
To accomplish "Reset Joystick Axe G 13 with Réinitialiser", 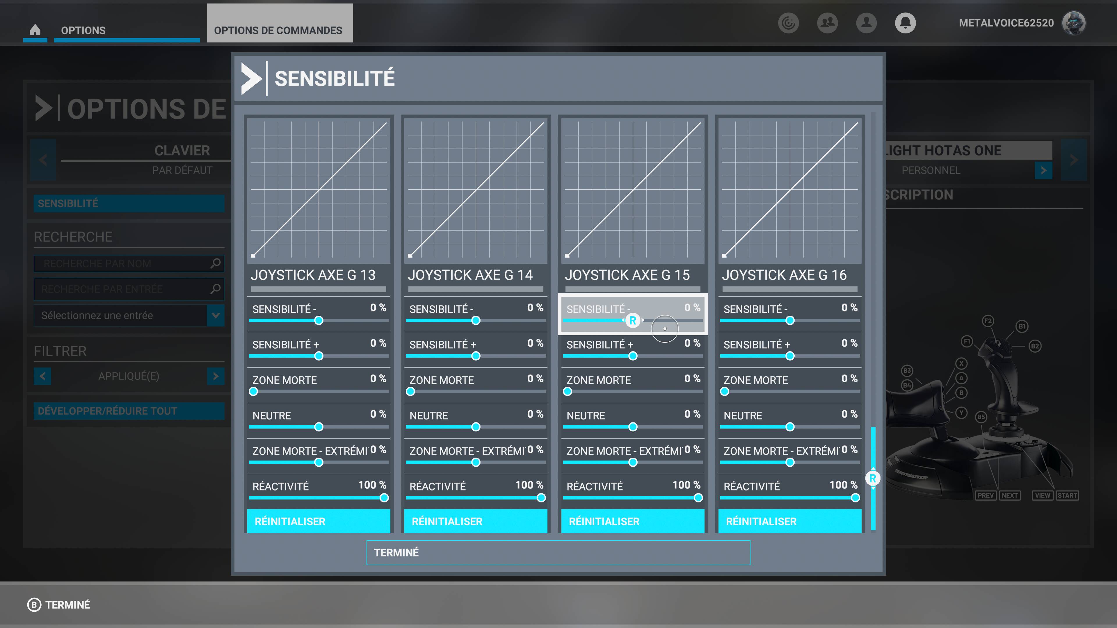I will coord(318,521).
